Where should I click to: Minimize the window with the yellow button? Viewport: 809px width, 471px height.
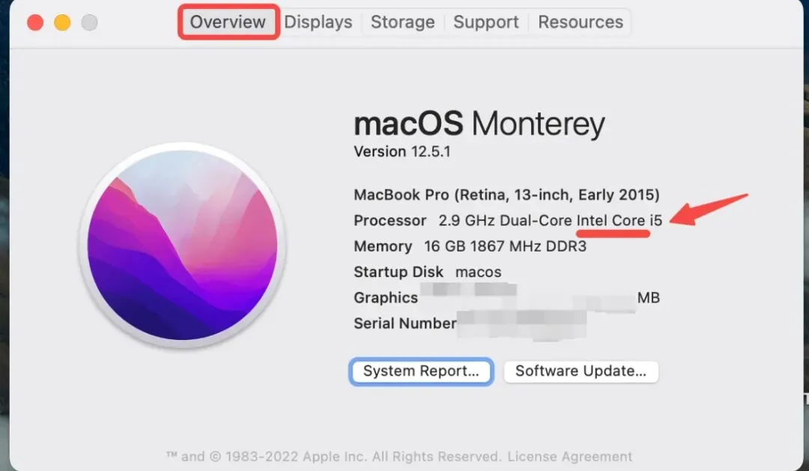[62, 22]
